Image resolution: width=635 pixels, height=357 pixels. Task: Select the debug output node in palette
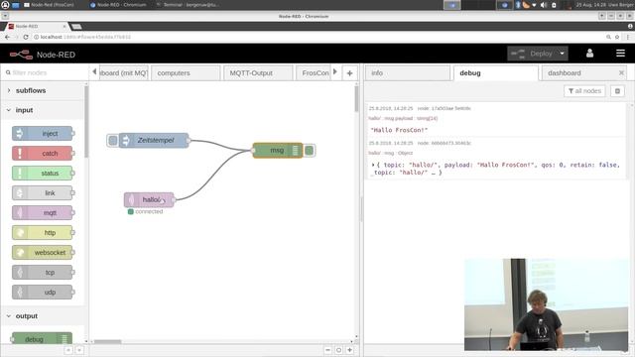coord(42,339)
